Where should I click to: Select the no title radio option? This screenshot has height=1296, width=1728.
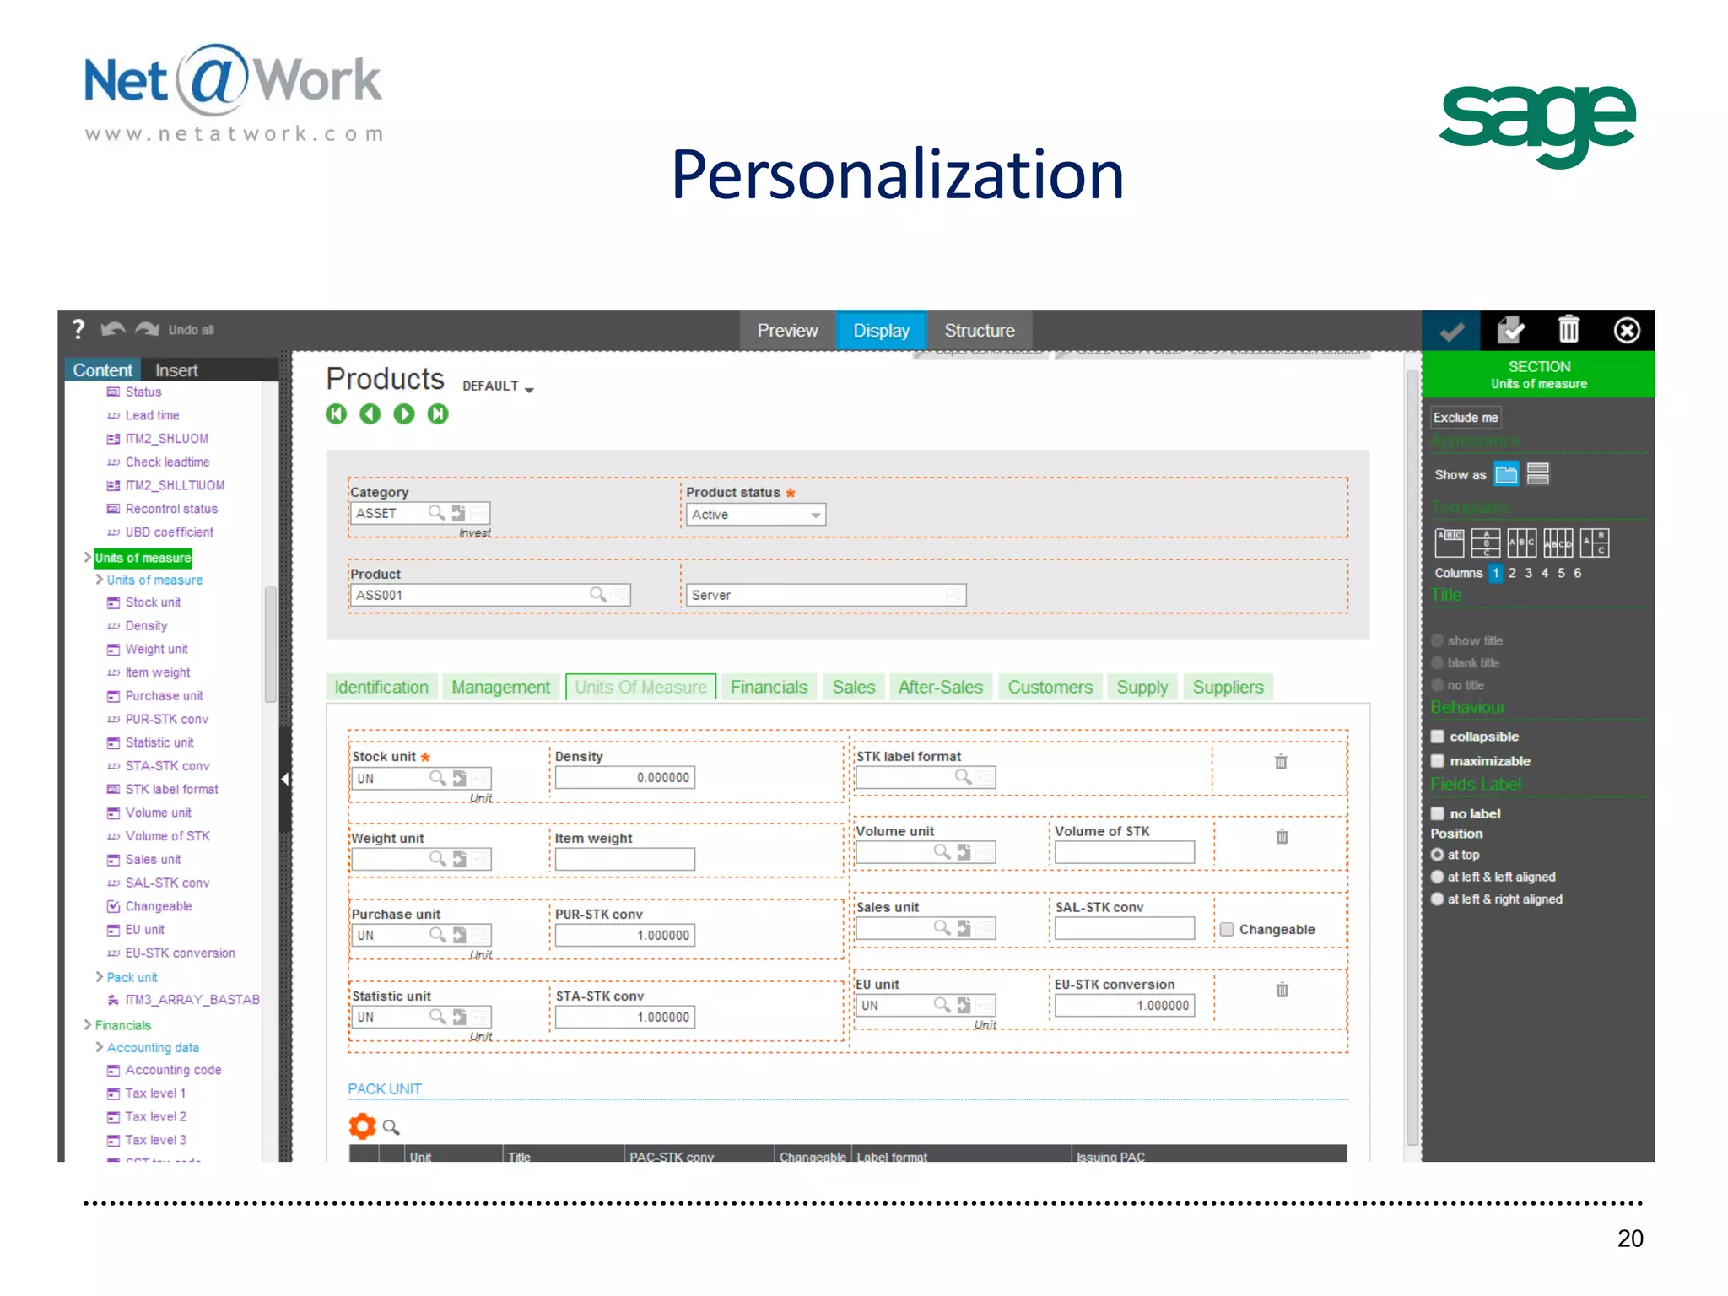1437,685
